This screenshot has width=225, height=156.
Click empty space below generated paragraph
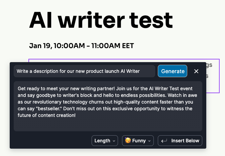(x=108, y=125)
